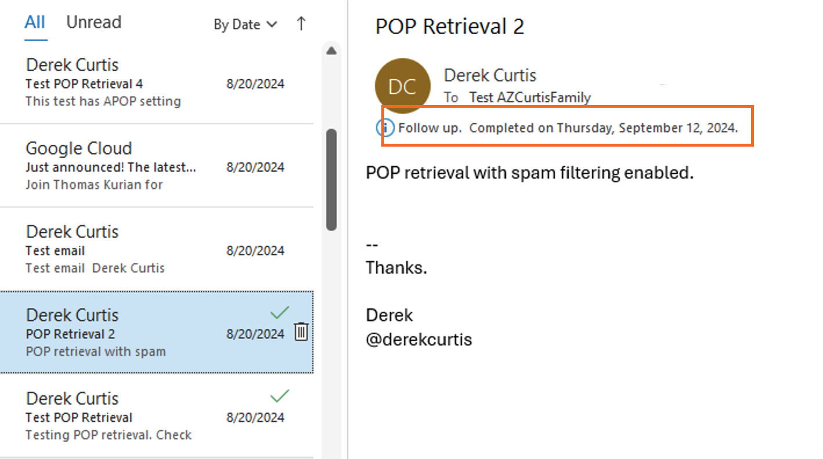This screenshot has height=459, width=823.
Task: Toggle completed checkmark on Test POP Retrieval
Action: [280, 396]
